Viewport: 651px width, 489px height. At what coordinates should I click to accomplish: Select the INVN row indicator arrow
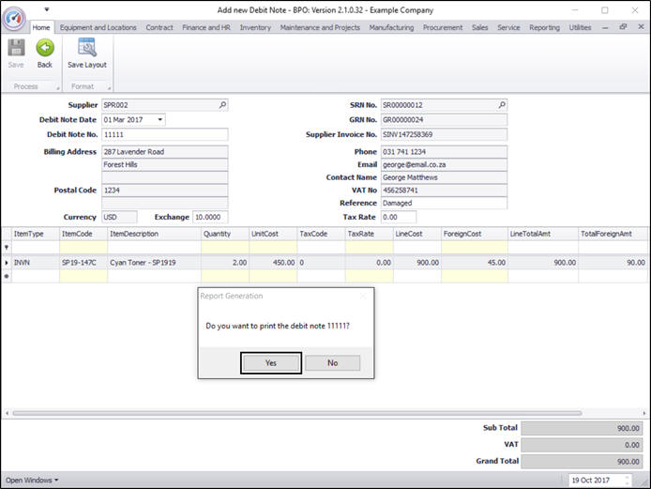pyautogui.click(x=7, y=263)
